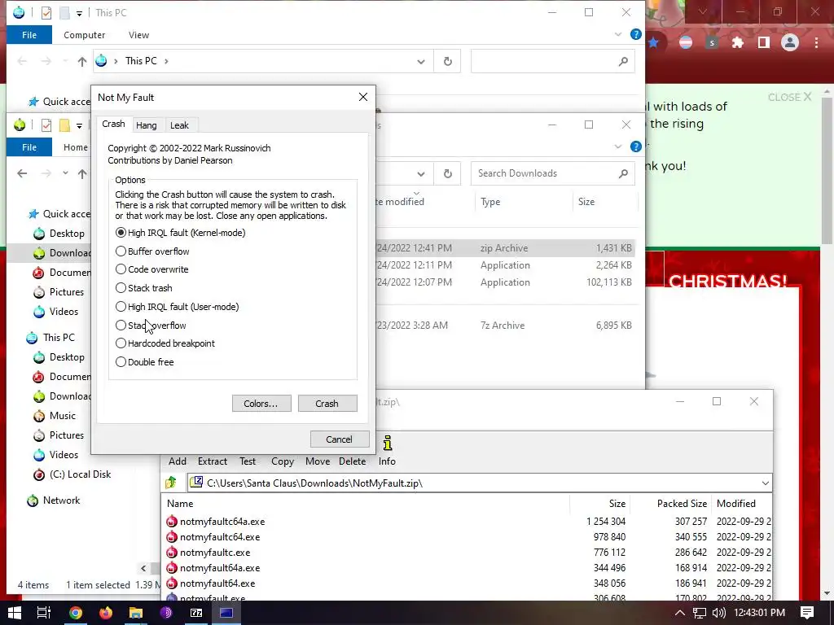Go up a folder in 7-Zip

point(171,483)
